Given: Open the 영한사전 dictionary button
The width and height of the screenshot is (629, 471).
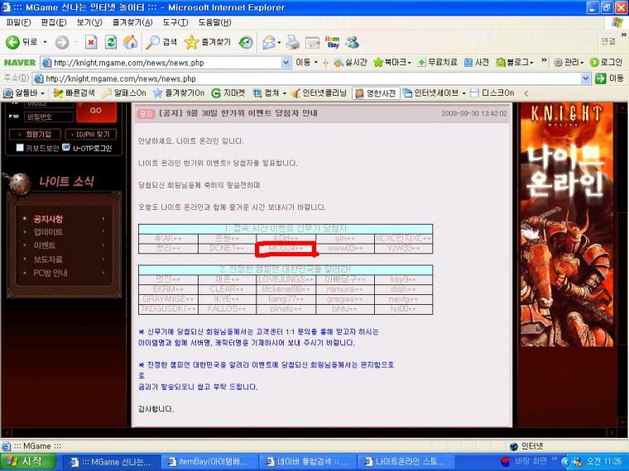Looking at the screenshot, I should click(x=376, y=93).
